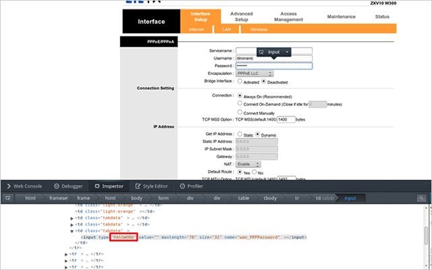Click the node picker icon in input tooltip

pyautogui.click(x=261, y=51)
